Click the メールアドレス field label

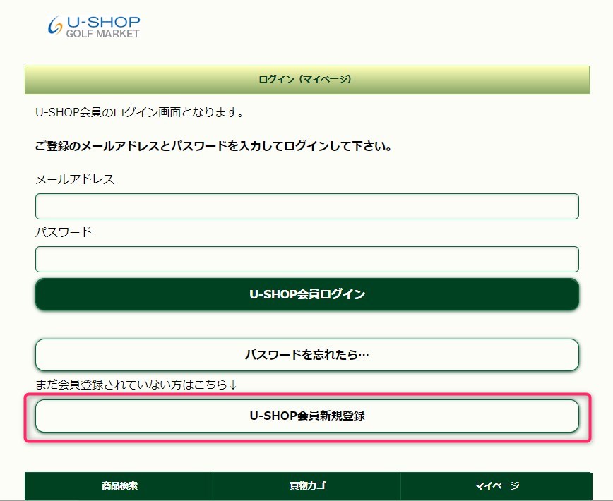(75, 179)
